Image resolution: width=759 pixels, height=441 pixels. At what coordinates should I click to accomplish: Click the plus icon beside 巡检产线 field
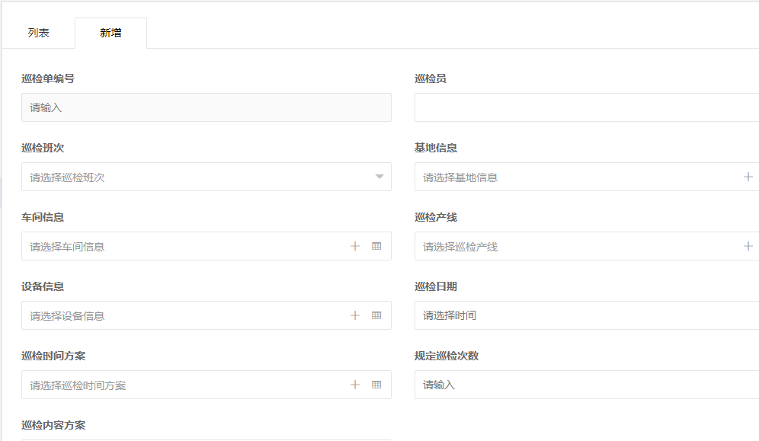click(x=748, y=246)
